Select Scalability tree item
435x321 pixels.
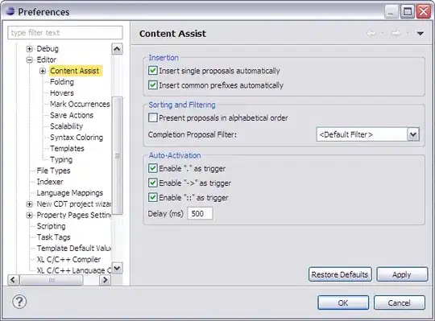click(66, 126)
